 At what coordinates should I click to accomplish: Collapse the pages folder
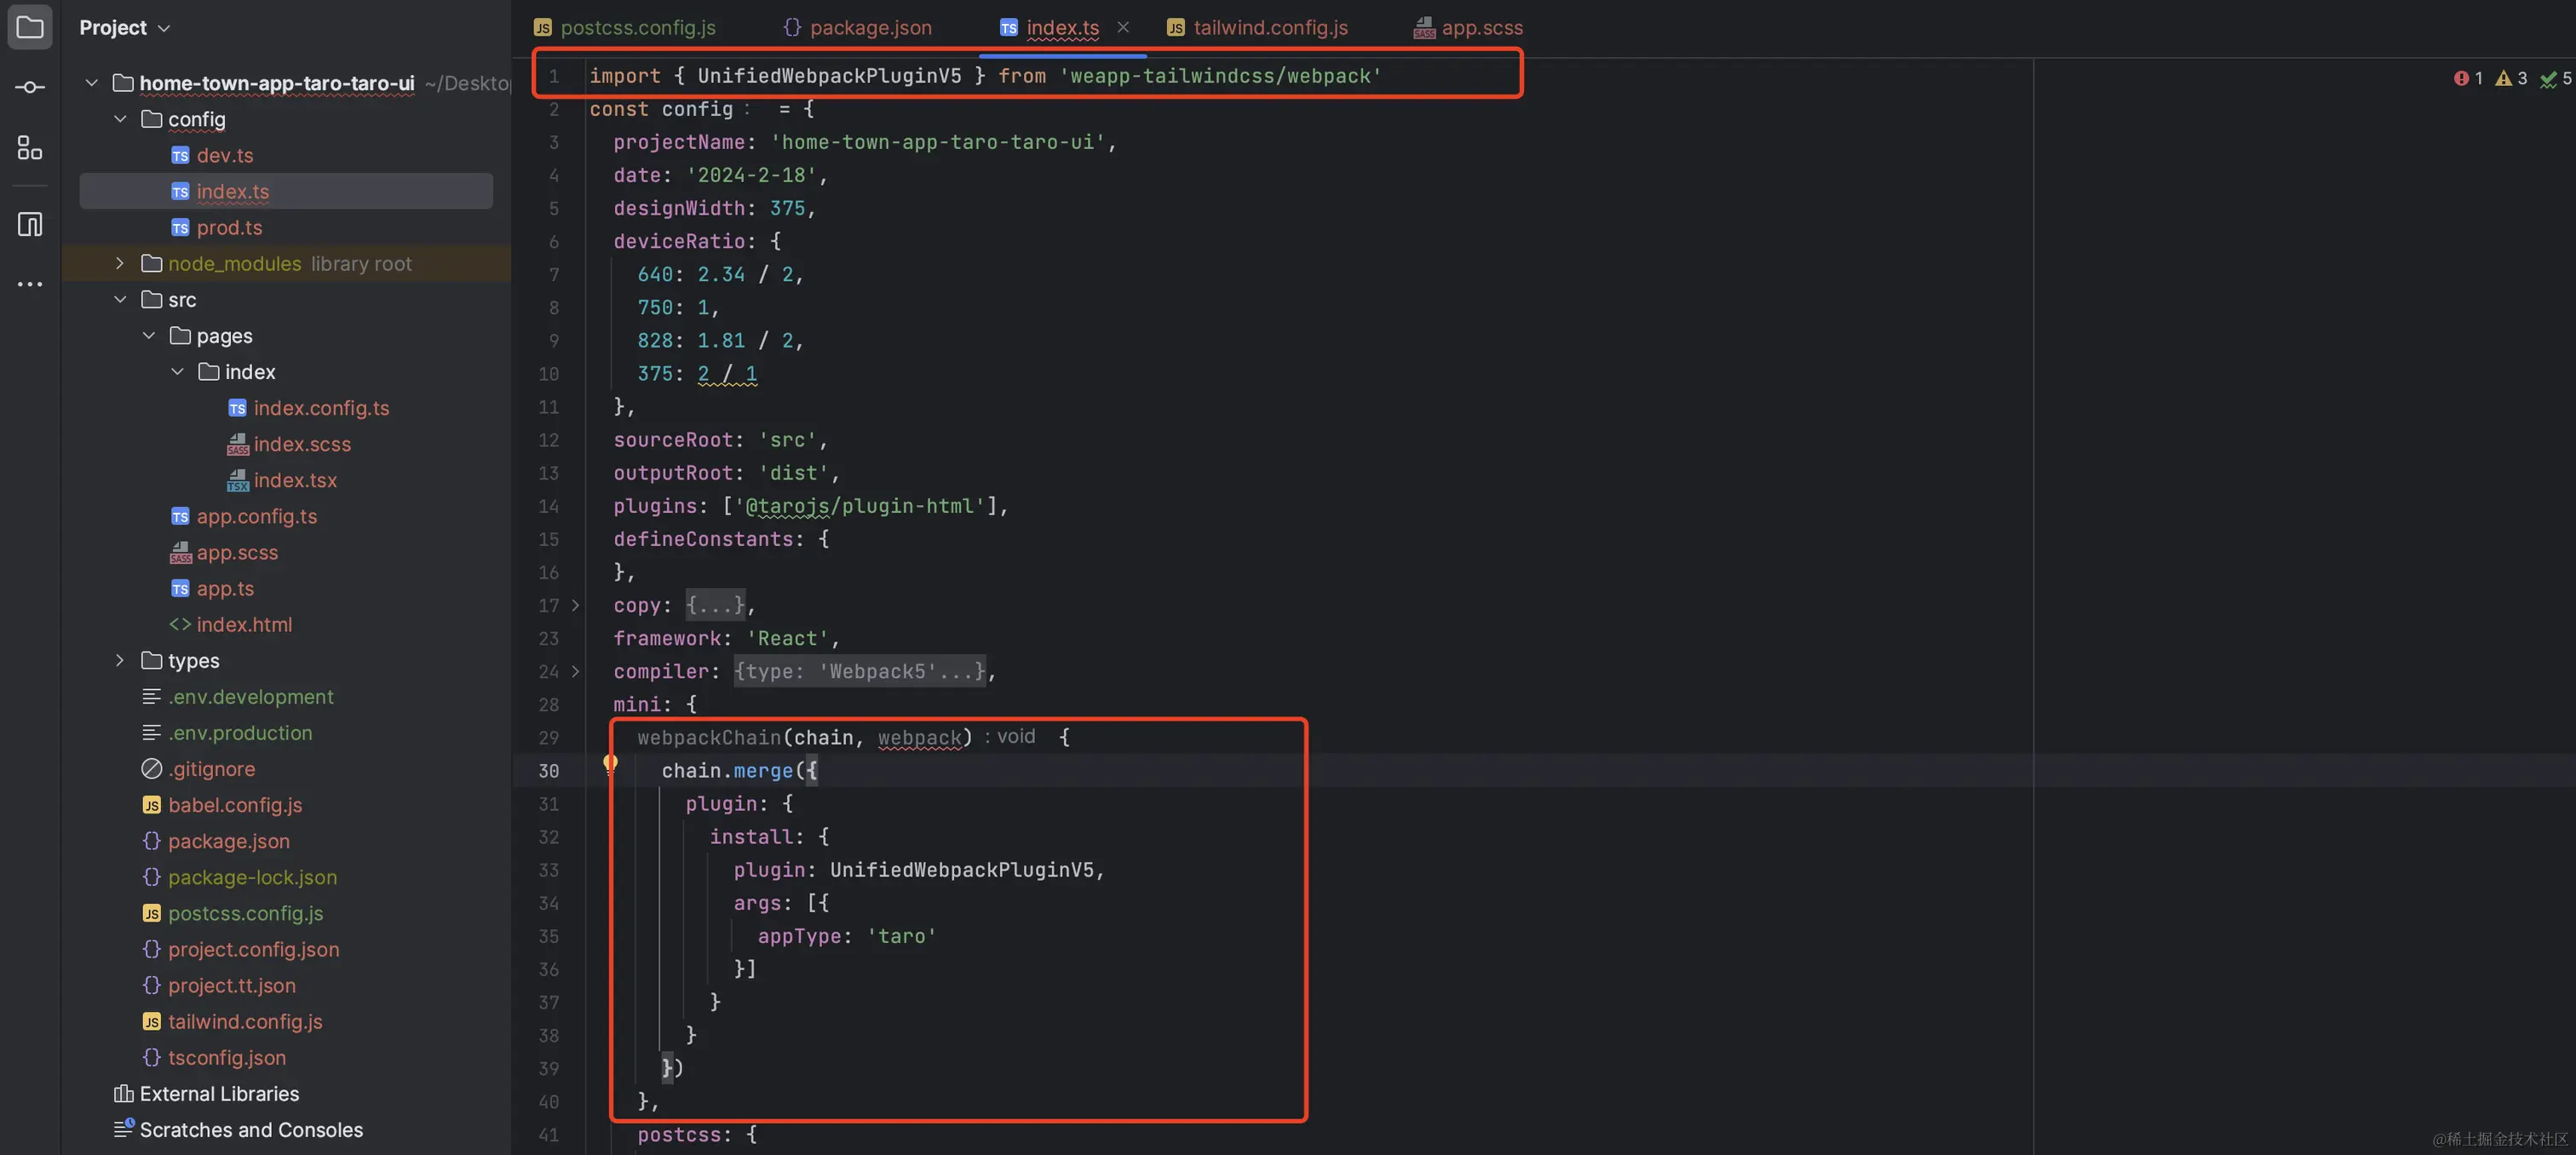coord(148,335)
